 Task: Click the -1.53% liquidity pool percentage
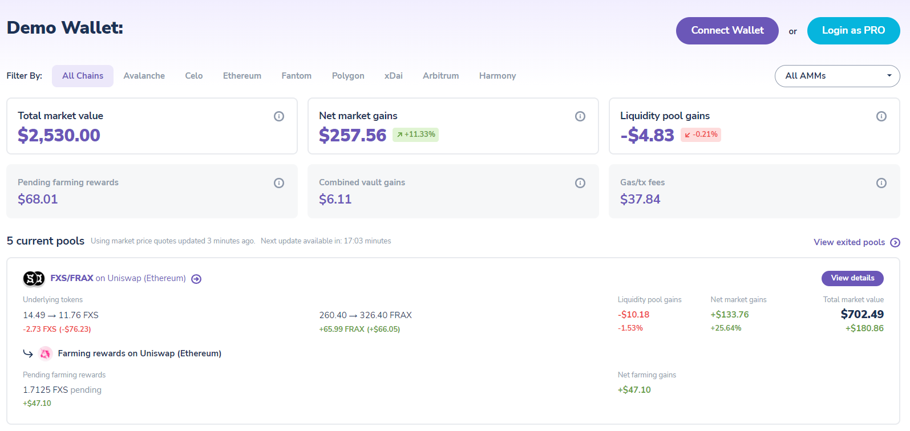pyautogui.click(x=630, y=328)
